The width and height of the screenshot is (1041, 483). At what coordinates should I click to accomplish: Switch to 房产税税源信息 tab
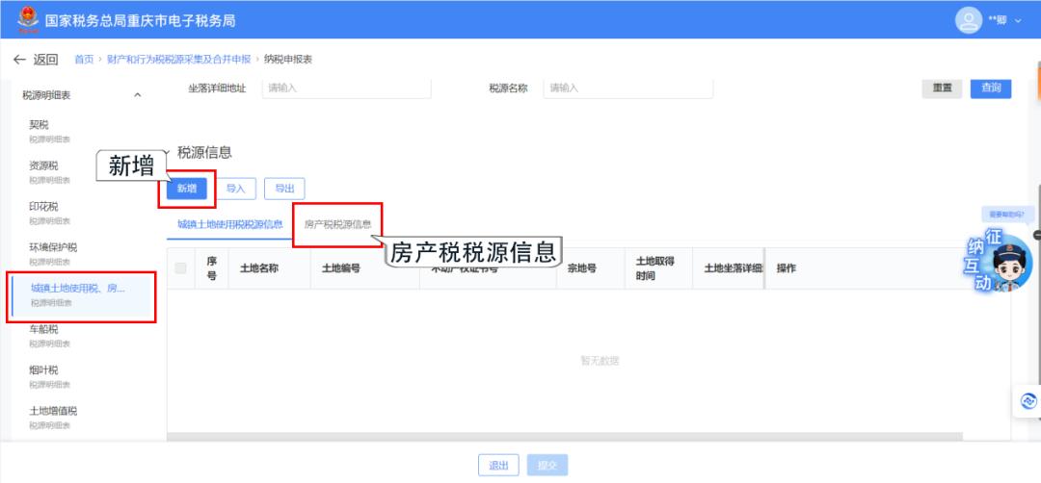(x=337, y=224)
